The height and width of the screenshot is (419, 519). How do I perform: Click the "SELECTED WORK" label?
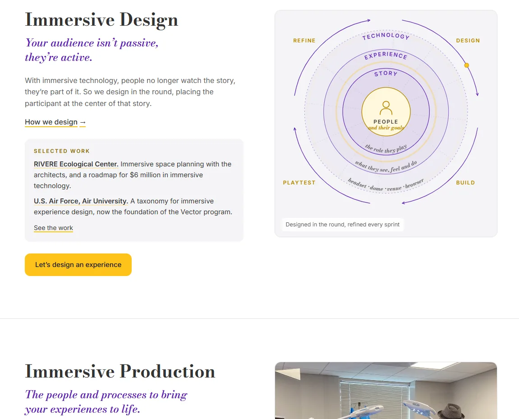62,151
